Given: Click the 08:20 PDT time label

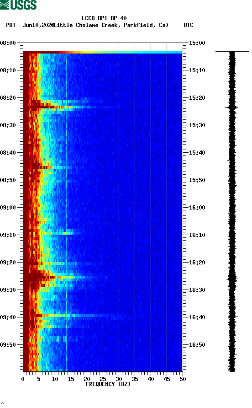Looking at the screenshot, I should (8, 98).
